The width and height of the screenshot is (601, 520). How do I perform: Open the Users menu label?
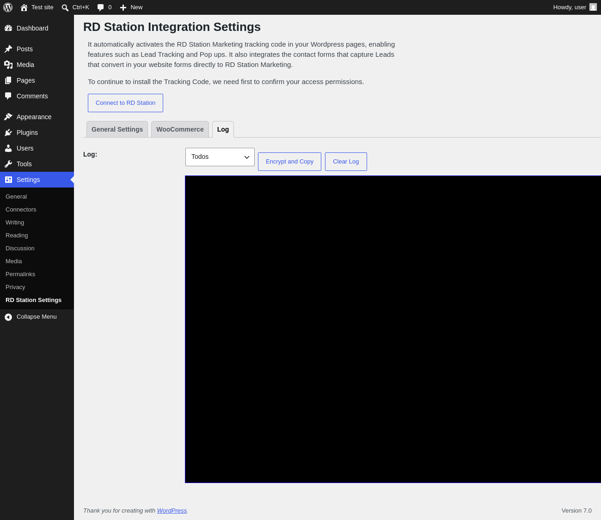(25, 148)
